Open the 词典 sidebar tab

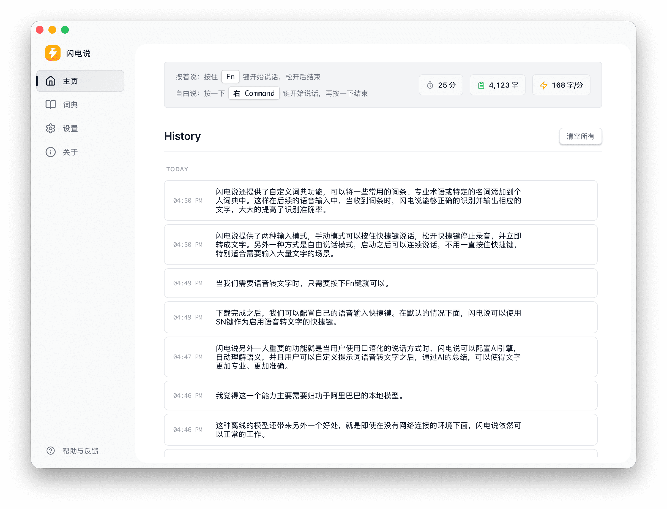70,105
